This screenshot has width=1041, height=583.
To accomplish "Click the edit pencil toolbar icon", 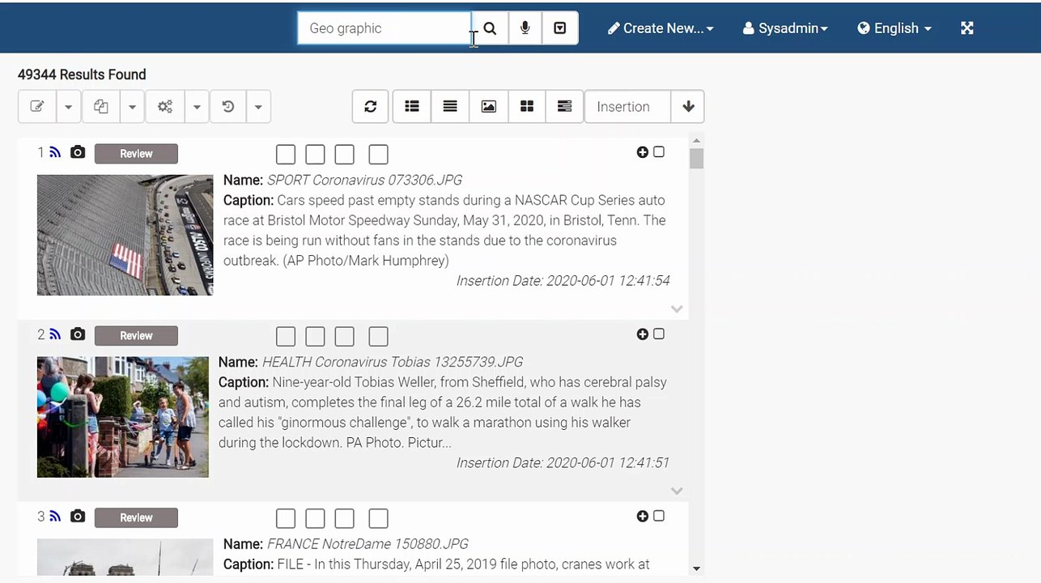I will [37, 106].
